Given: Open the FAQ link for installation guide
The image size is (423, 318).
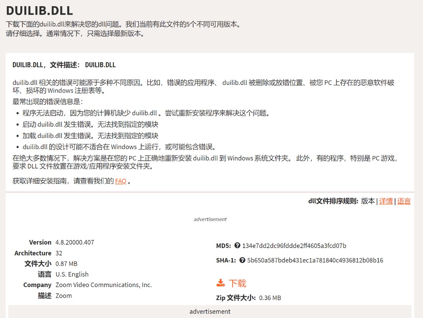Looking at the screenshot, I should coord(121,181).
